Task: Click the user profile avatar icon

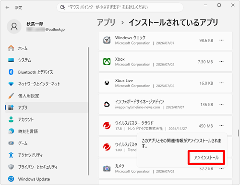Action: pos(14,27)
